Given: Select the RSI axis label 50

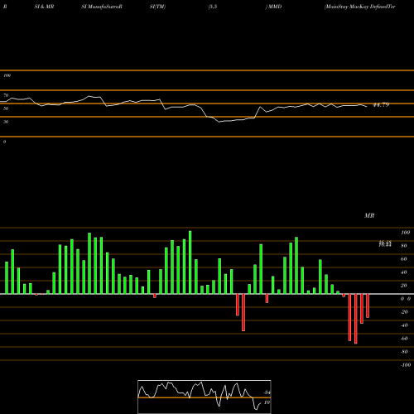Looking at the screenshot, I should 6,108.
